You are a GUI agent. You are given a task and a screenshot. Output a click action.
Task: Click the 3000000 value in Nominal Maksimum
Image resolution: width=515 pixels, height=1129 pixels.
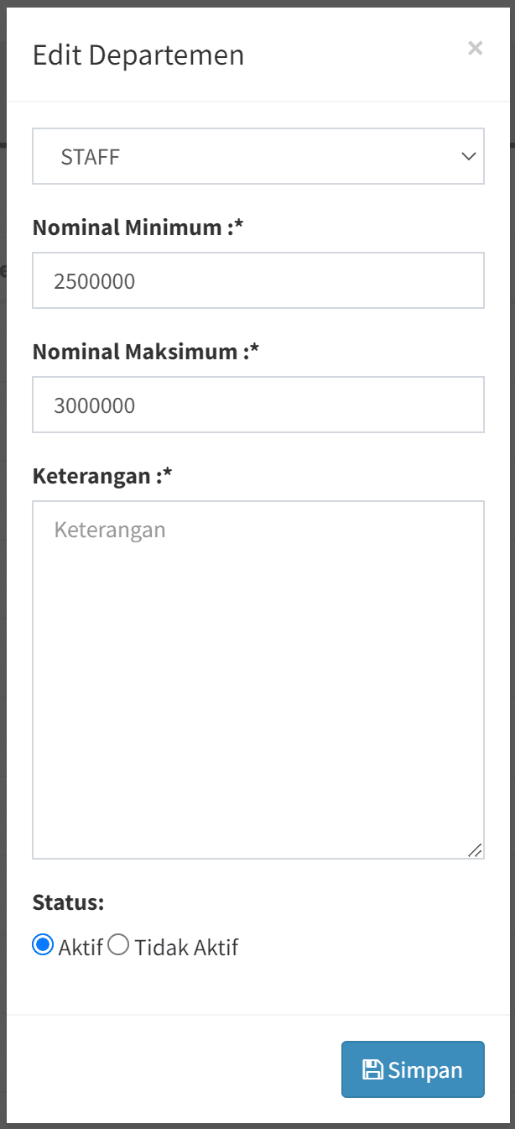click(x=95, y=406)
